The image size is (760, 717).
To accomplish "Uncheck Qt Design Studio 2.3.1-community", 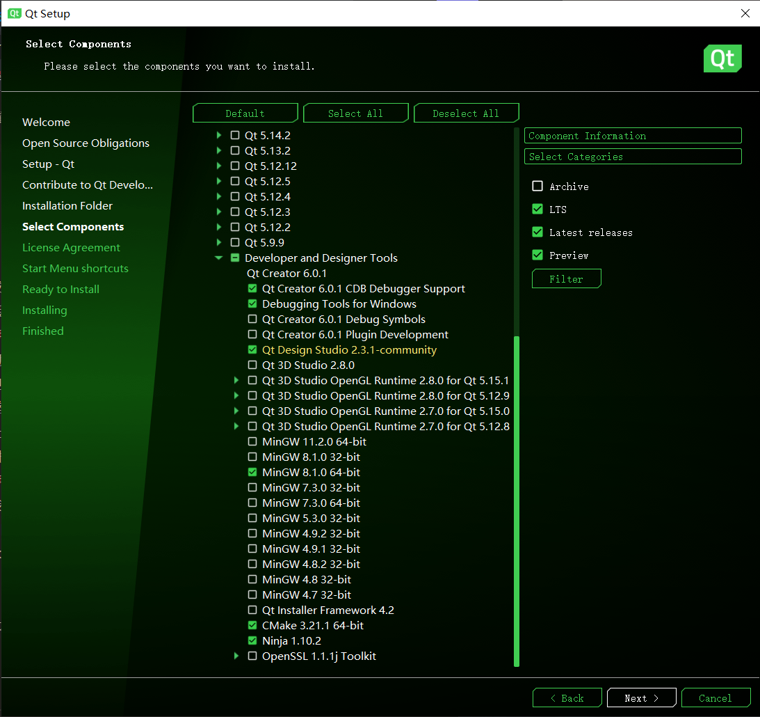I will click(x=252, y=349).
